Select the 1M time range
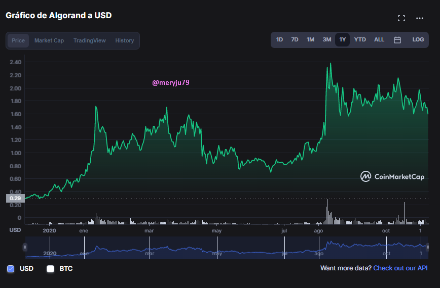440x288 pixels. tap(310, 40)
